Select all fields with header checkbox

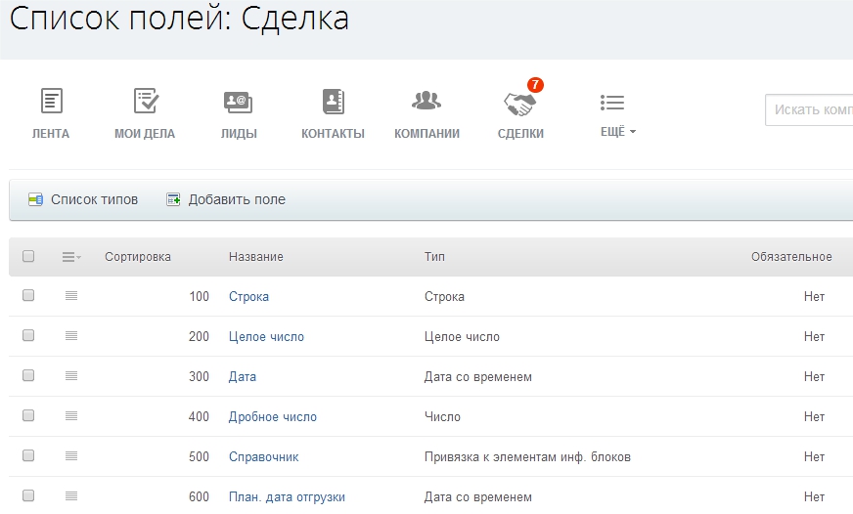click(x=28, y=257)
